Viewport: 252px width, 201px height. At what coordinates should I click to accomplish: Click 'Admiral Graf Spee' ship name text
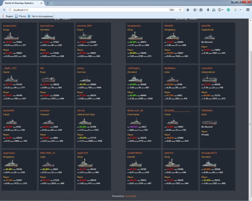pos(86,115)
